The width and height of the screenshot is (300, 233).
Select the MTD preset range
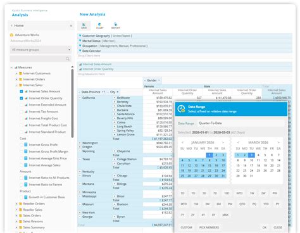click(184, 204)
